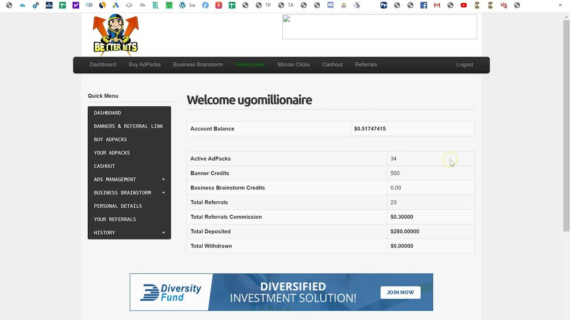Open Cashout in the top navigation bar
The height and width of the screenshot is (320, 570).
click(x=332, y=64)
